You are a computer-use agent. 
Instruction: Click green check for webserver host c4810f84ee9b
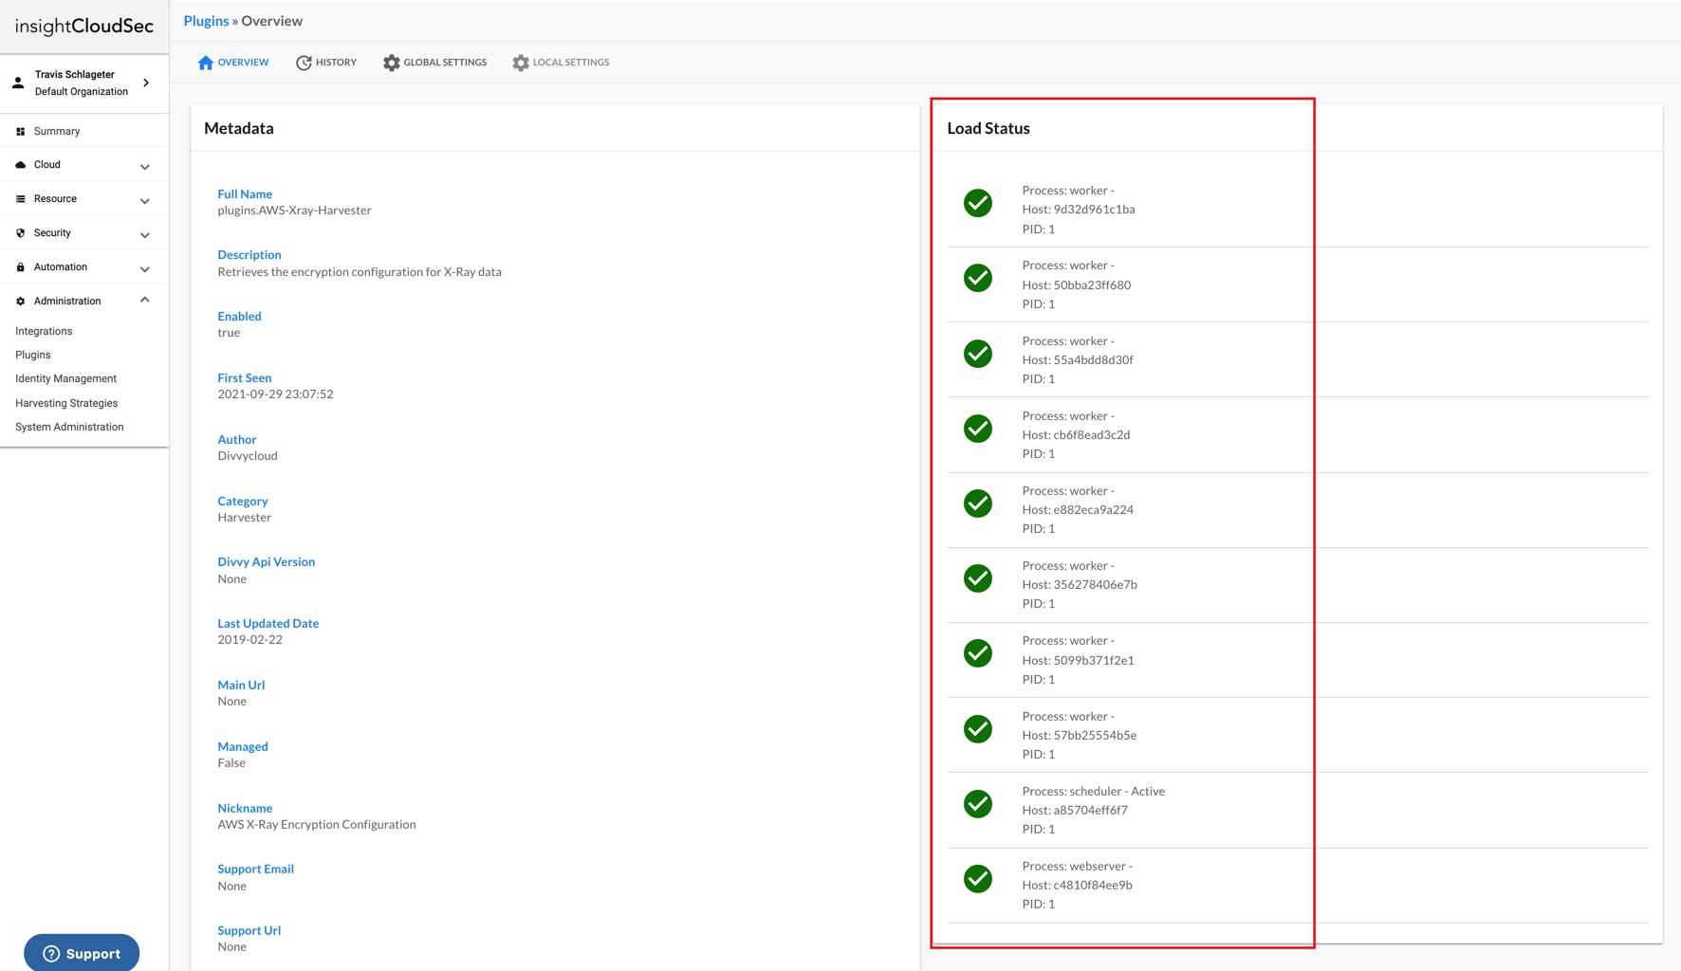coord(978,879)
